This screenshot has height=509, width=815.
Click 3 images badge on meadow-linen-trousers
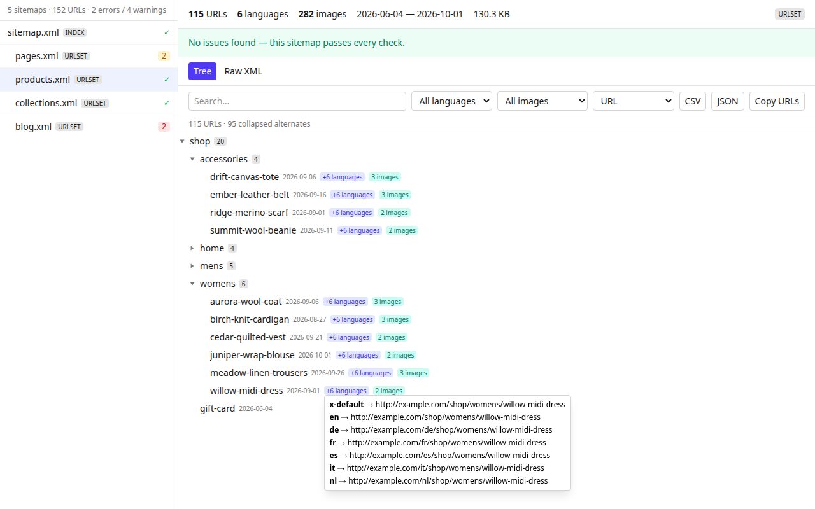413,373
